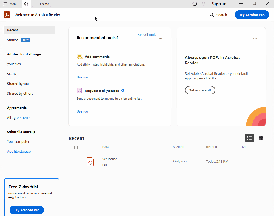Click the Add comments icon
Viewport: 274px width, 216px height.
pos(80,57)
